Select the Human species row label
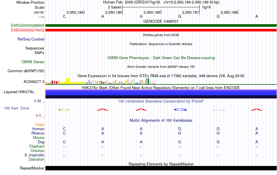 pos(38,129)
